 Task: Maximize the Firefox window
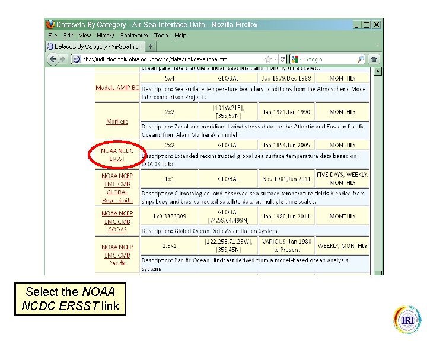coord(367,25)
